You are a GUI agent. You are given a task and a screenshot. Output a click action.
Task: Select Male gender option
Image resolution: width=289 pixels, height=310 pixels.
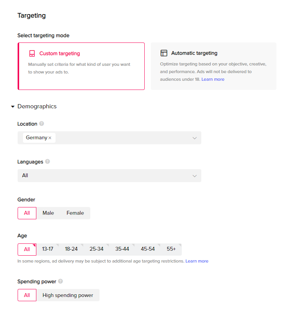coord(48,213)
